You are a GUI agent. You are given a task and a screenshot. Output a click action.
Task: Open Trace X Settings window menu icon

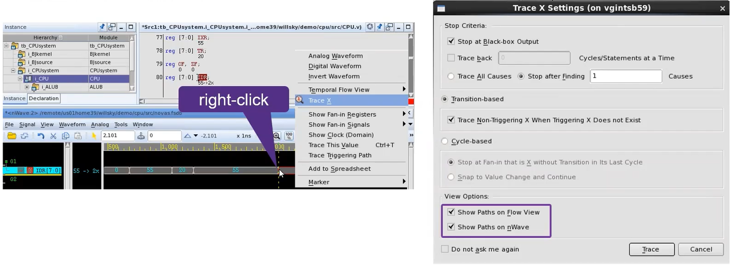pos(441,8)
